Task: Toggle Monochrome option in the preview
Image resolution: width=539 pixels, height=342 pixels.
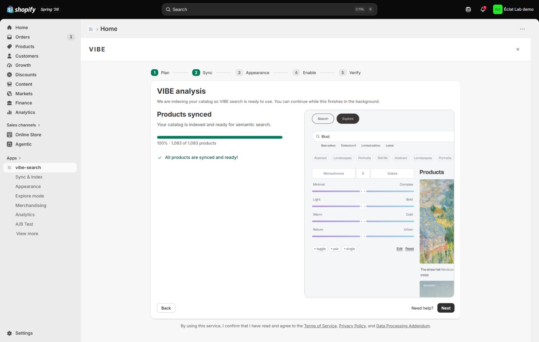Action: click(334, 174)
